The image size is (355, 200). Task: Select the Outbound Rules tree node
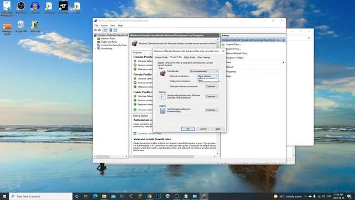(x=109, y=42)
